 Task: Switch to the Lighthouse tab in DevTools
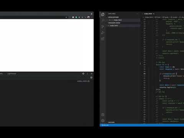coord(12,74)
